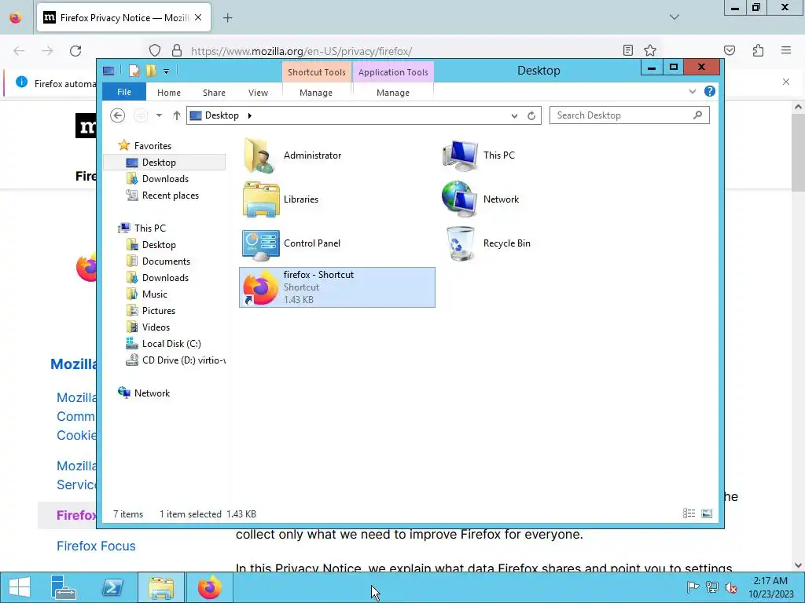This screenshot has height=603, width=805.
Task: Open Firefox list all tabs dropdown
Action: (x=674, y=17)
